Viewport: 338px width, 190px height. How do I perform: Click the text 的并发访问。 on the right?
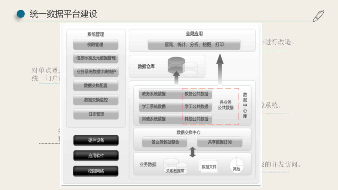coord(283,164)
